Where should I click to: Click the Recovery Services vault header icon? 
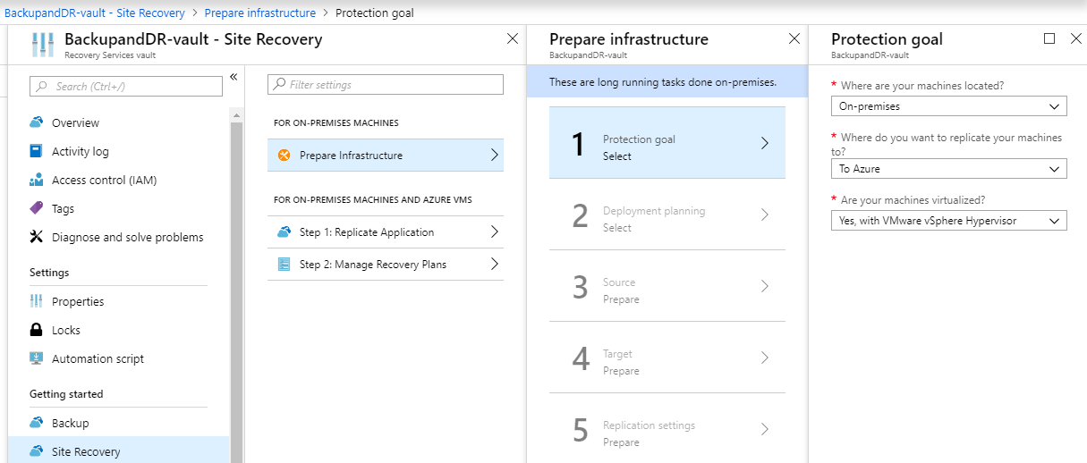click(42, 45)
